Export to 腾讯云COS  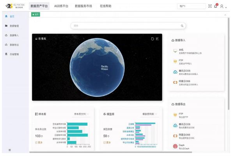pyautogui.click(x=186, y=126)
